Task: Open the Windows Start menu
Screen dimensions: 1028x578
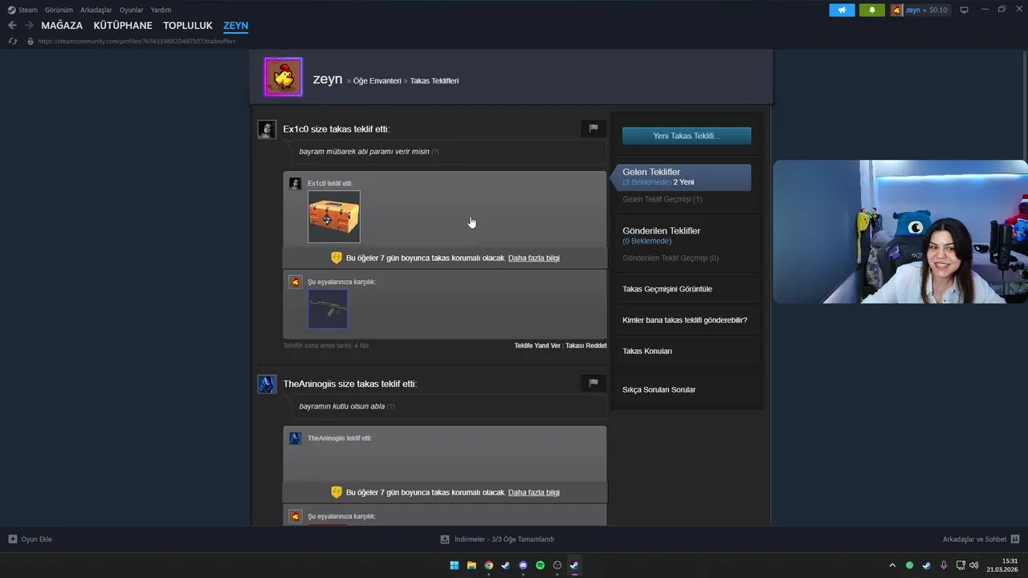Action: tap(455, 565)
